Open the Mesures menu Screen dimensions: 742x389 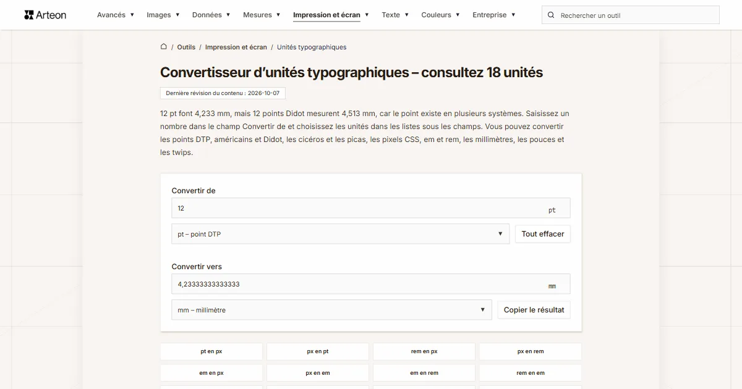click(x=262, y=15)
